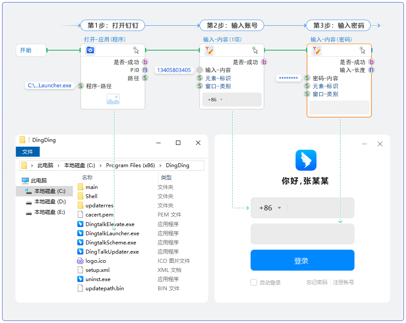Image resolution: width=406 pixels, height=323 pixels.
Task: Click the password input node icon in step 3
Action: click(317, 50)
